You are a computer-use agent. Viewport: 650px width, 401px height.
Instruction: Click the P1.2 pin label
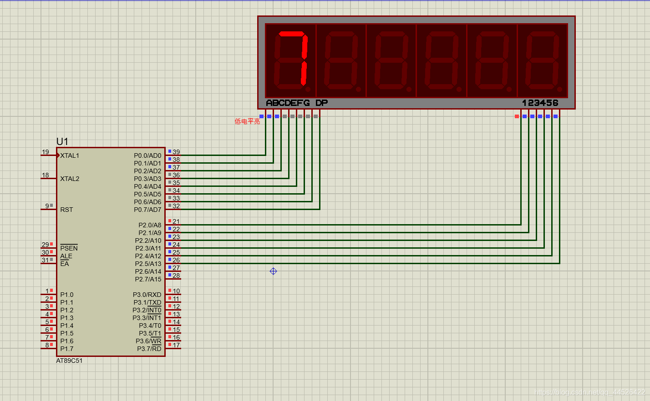(66, 310)
